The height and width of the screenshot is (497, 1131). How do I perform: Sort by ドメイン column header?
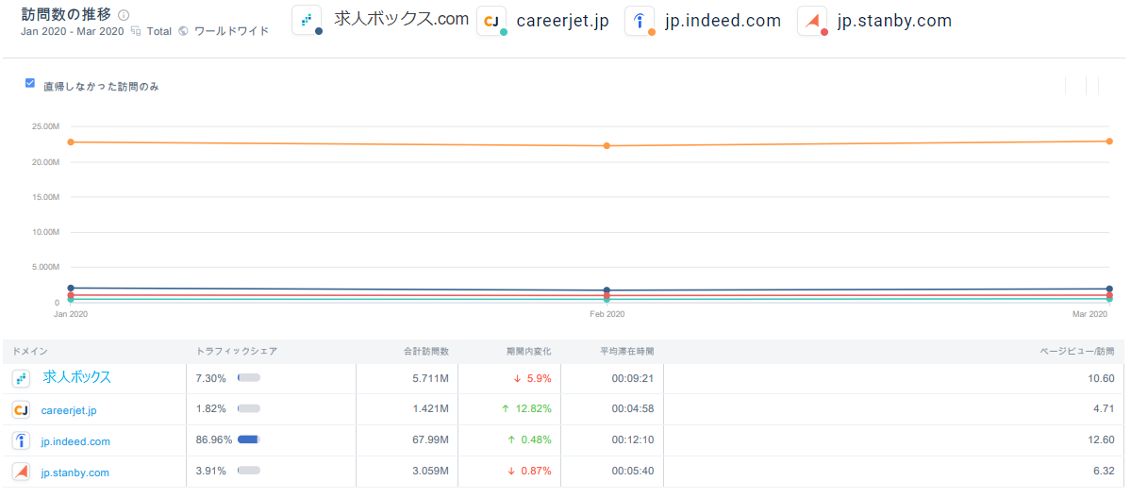coord(29,351)
